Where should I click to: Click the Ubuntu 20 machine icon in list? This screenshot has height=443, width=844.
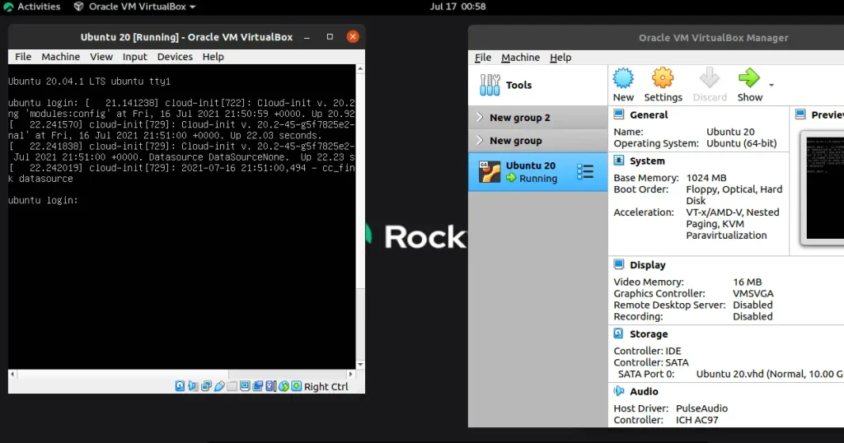pos(490,172)
